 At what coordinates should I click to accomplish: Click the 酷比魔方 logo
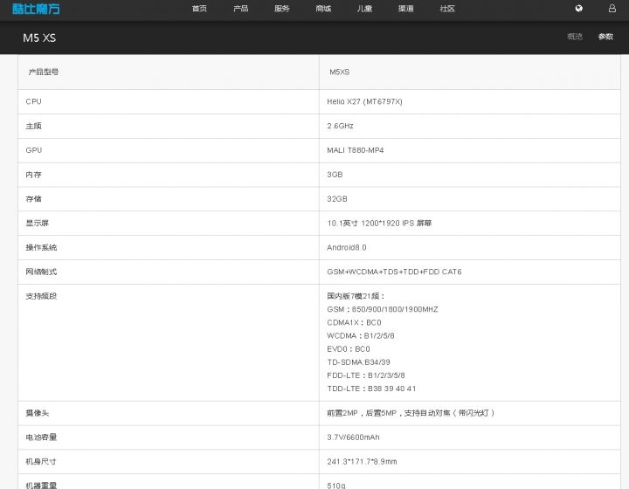(36, 9)
